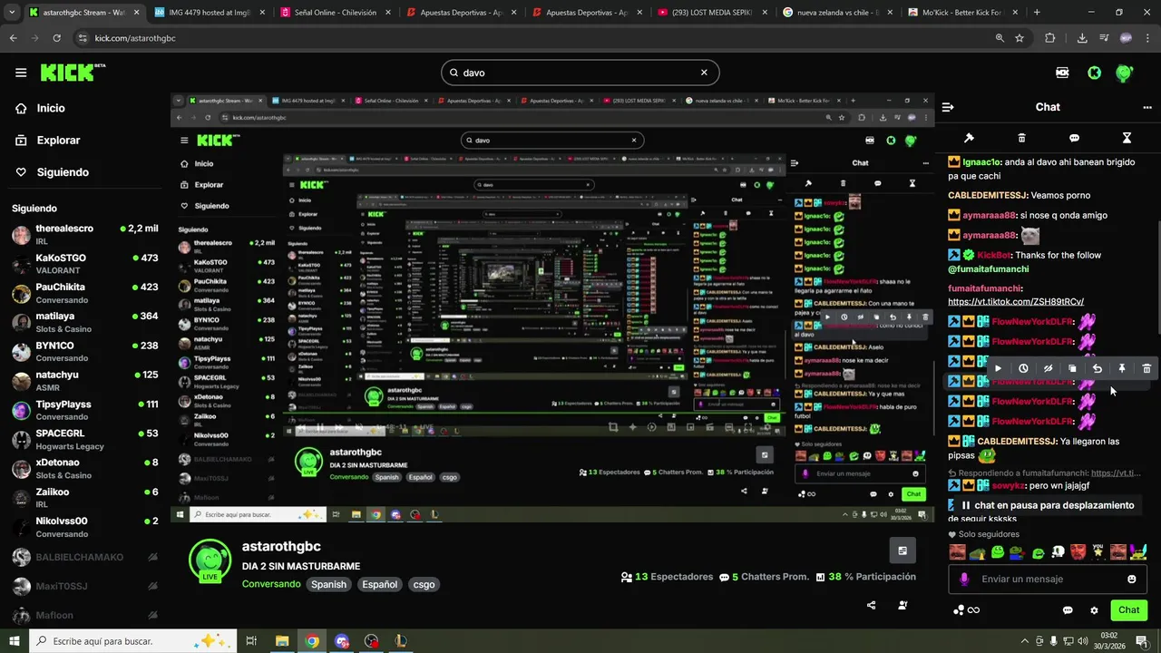This screenshot has height=653, width=1161.
Task: Click the share icon below stream stats
Action: [x=872, y=605]
